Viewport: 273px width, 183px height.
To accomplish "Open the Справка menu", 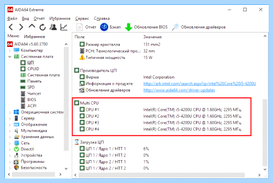I will click(102, 18).
